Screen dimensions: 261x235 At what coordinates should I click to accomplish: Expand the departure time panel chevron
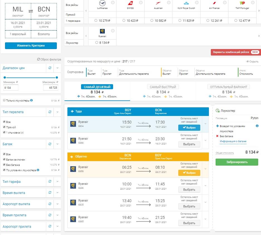[57, 193]
